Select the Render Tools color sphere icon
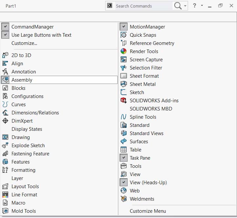 (124, 51)
